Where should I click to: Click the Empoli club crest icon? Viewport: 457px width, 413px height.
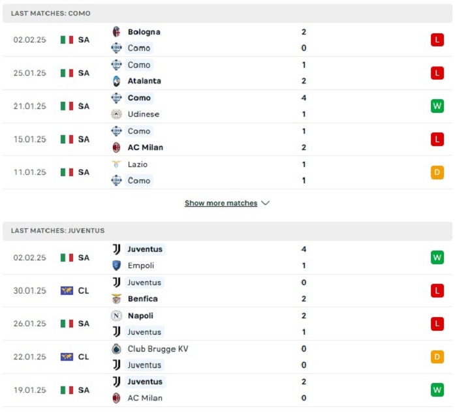[116, 266]
